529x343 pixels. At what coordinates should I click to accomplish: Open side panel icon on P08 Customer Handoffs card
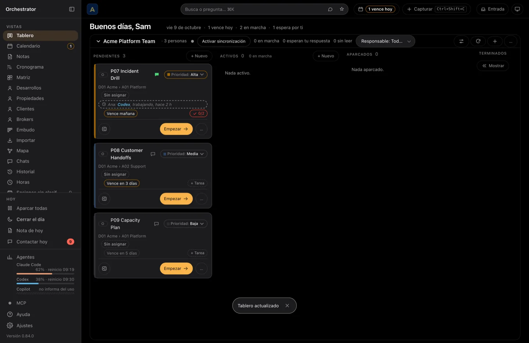pyautogui.click(x=104, y=199)
